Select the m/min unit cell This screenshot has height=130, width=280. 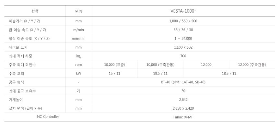(x=79, y=30)
